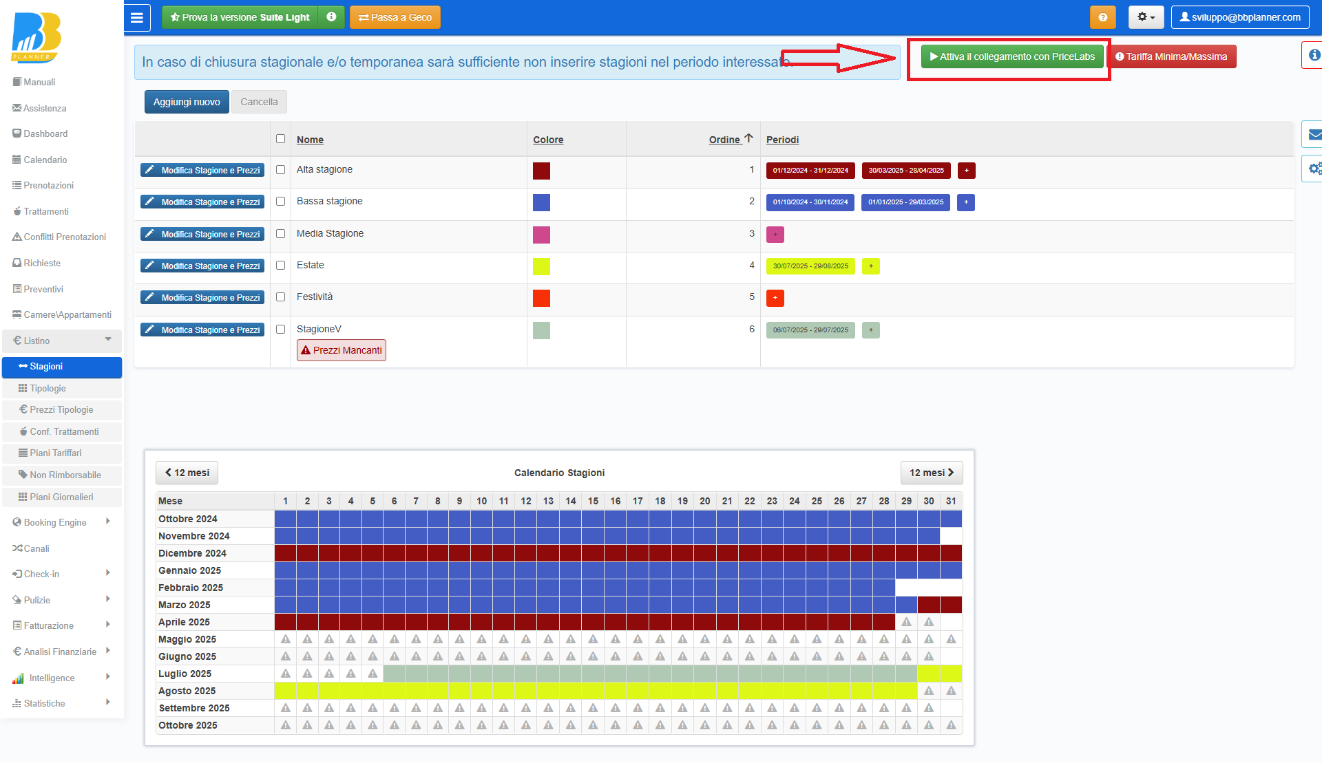Open the blue info side panel tab
Viewport: 1322px width, 763px height.
click(x=1312, y=55)
